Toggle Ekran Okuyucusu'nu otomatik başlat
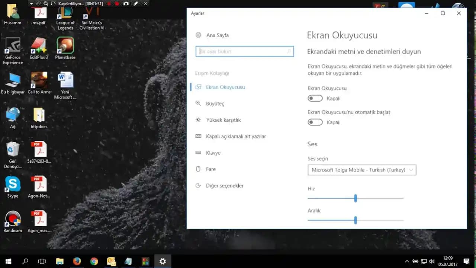The height and width of the screenshot is (268, 476). [x=315, y=122]
